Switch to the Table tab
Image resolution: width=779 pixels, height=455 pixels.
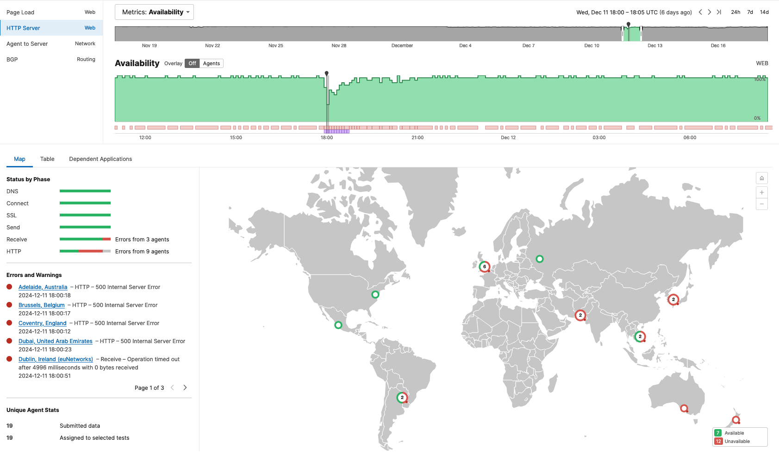point(47,159)
